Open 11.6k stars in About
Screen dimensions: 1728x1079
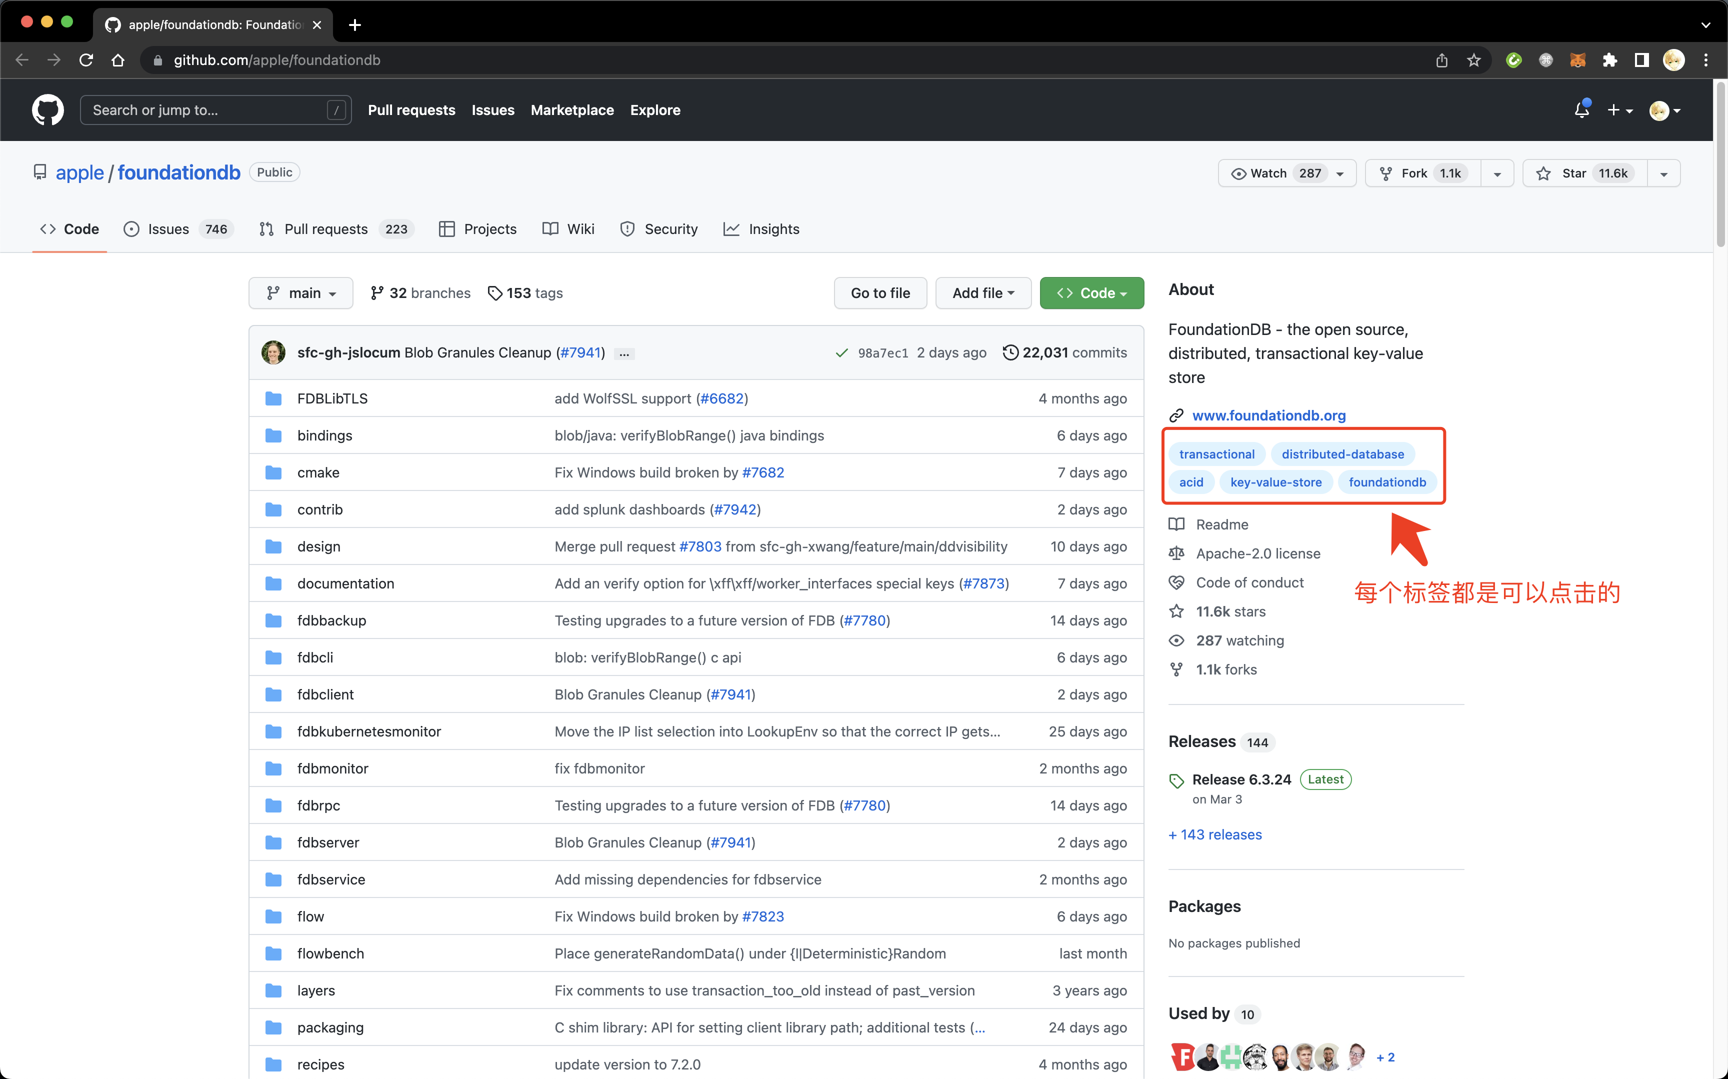(x=1230, y=611)
